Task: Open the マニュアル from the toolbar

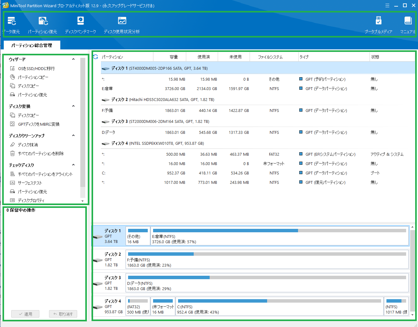Action: click(x=408, y=24)
